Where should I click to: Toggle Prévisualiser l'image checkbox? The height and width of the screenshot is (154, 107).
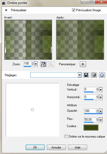tap(74, 10)
